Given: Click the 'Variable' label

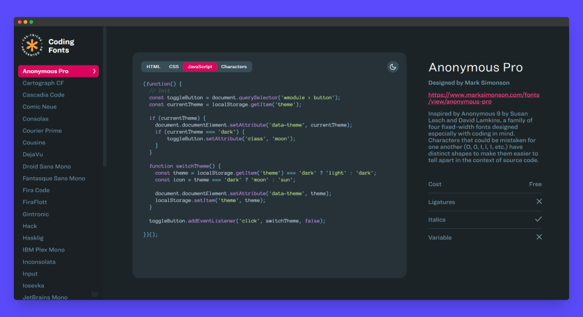Looking at the screenshot, I should tap(440, 238).
